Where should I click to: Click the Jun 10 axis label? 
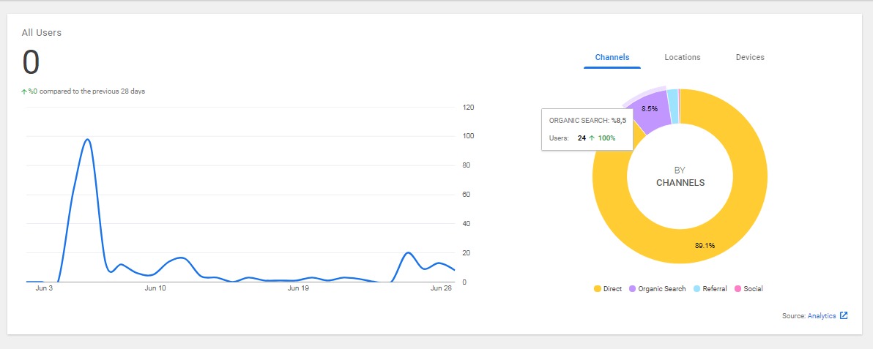(x=155, y=288)
